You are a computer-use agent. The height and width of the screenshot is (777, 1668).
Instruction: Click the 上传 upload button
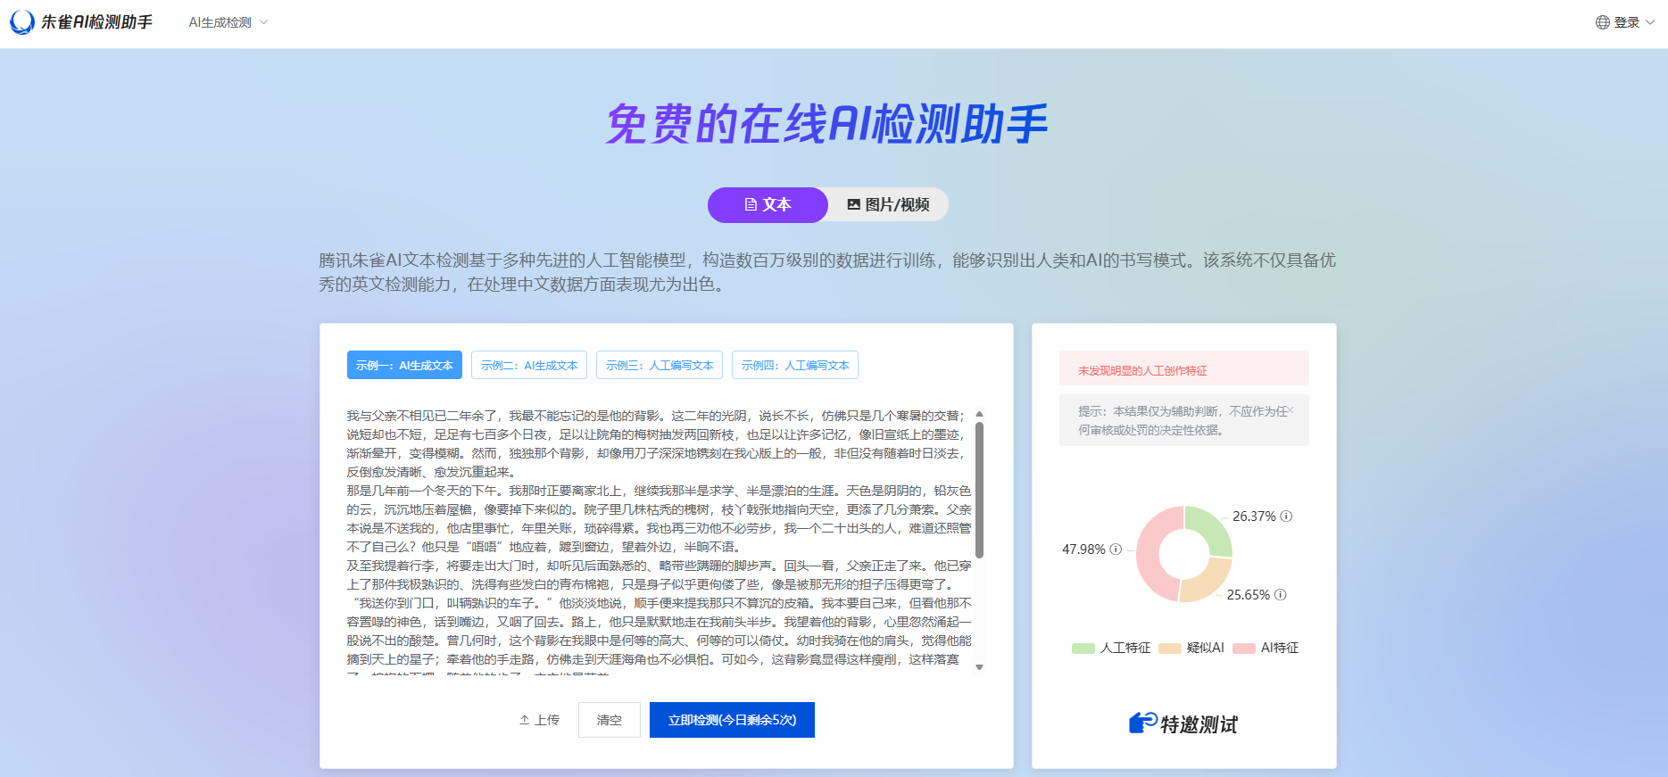[539, 720]
